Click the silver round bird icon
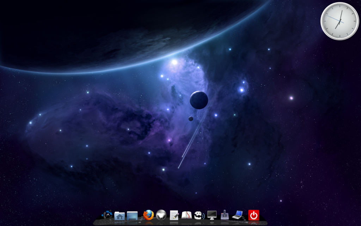 [x=161, y=215]
